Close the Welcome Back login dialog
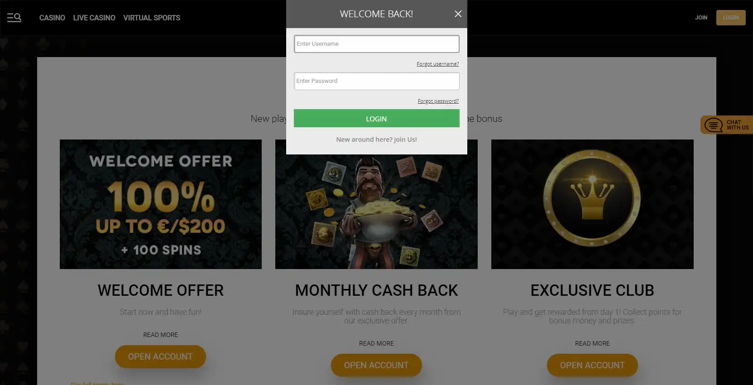 (x=458, y=14)
